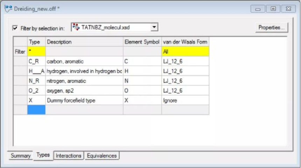Select the H___A type cell
The height and width of the screenshot is (168, 301).
tap(36, 71)
